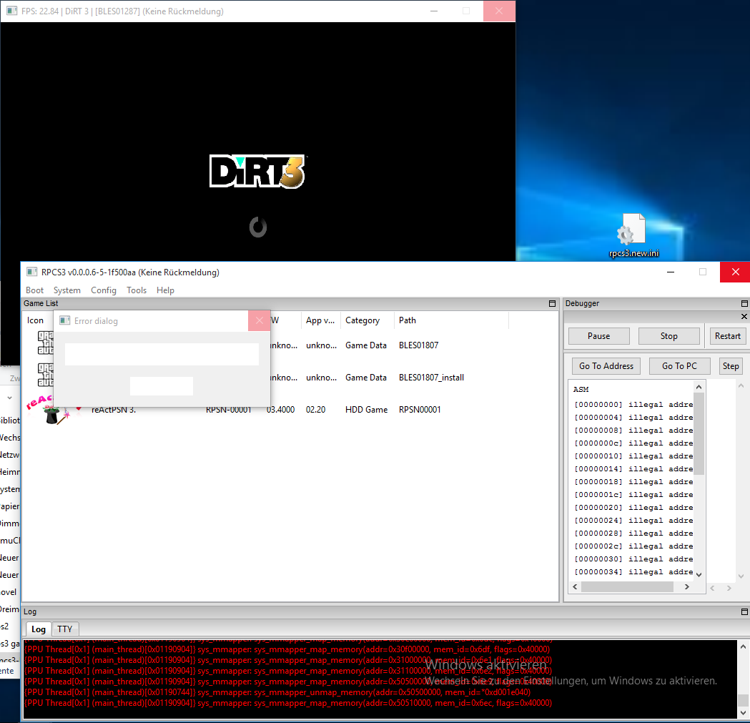Click the RPCS3 title bar app icon
Screen dimensions: 750x723
click(x=32, y=272)
